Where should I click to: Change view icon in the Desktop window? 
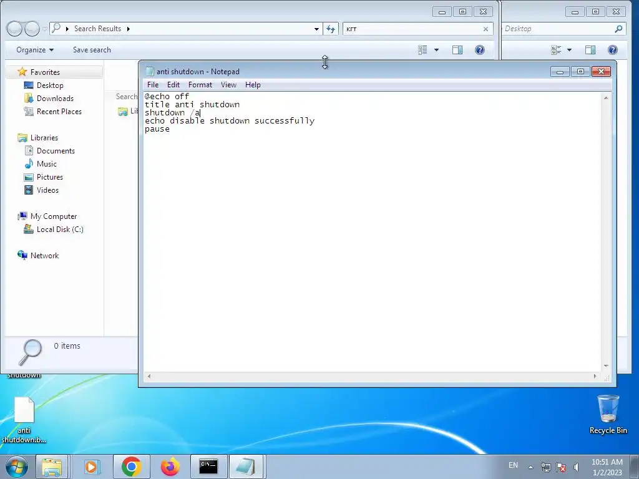click(x=556, y=50)
